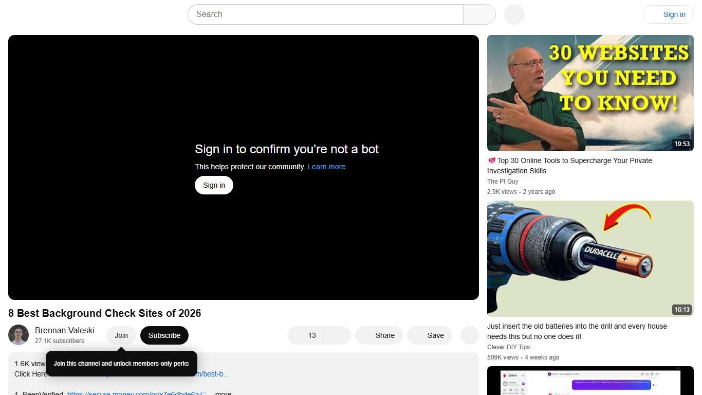702x395 pixels.
Task: Click the Save to playlist button
Action: click(430, 335)
